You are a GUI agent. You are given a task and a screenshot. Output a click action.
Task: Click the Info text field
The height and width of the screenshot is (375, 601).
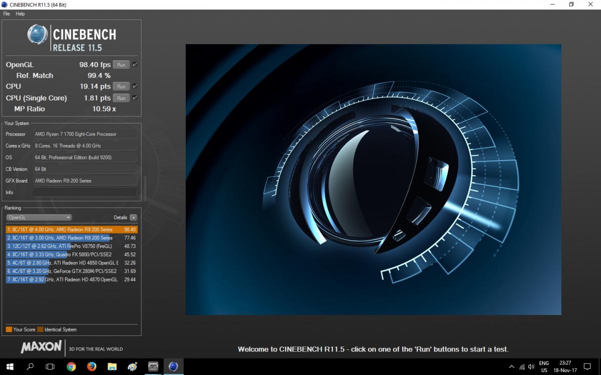85,192
